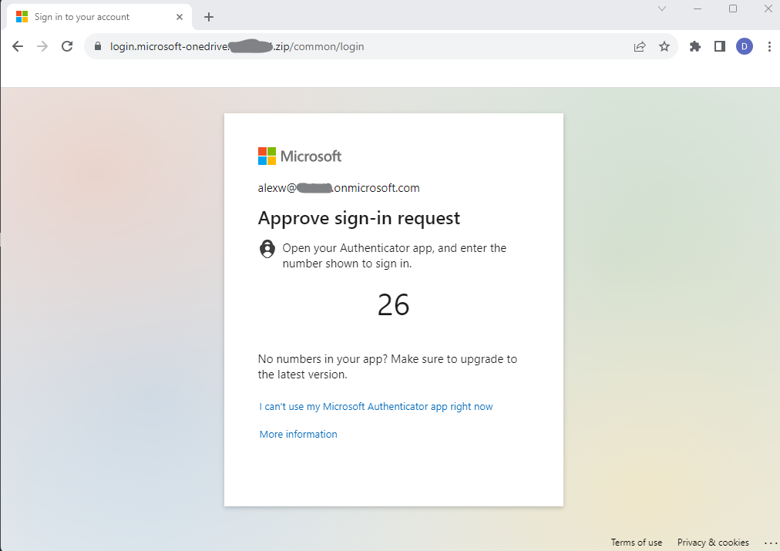Show the browser side panel
This screenshot has height=551, width=780.
coord(720,46)
